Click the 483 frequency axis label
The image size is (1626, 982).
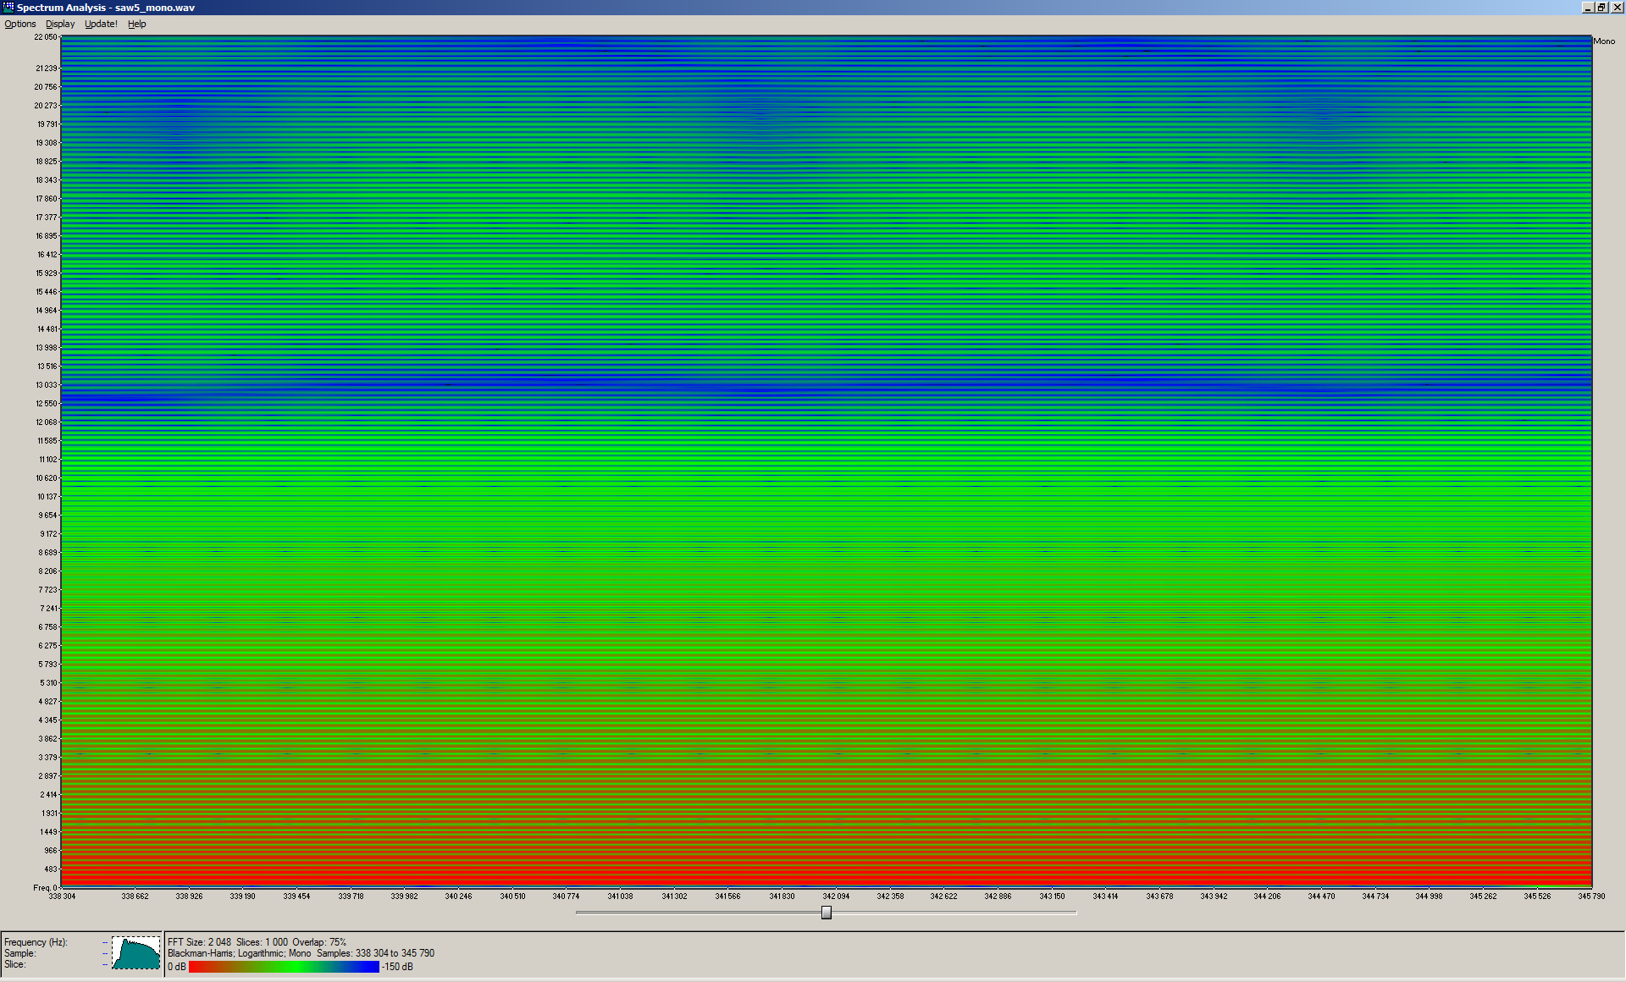(x=51, y=869)
